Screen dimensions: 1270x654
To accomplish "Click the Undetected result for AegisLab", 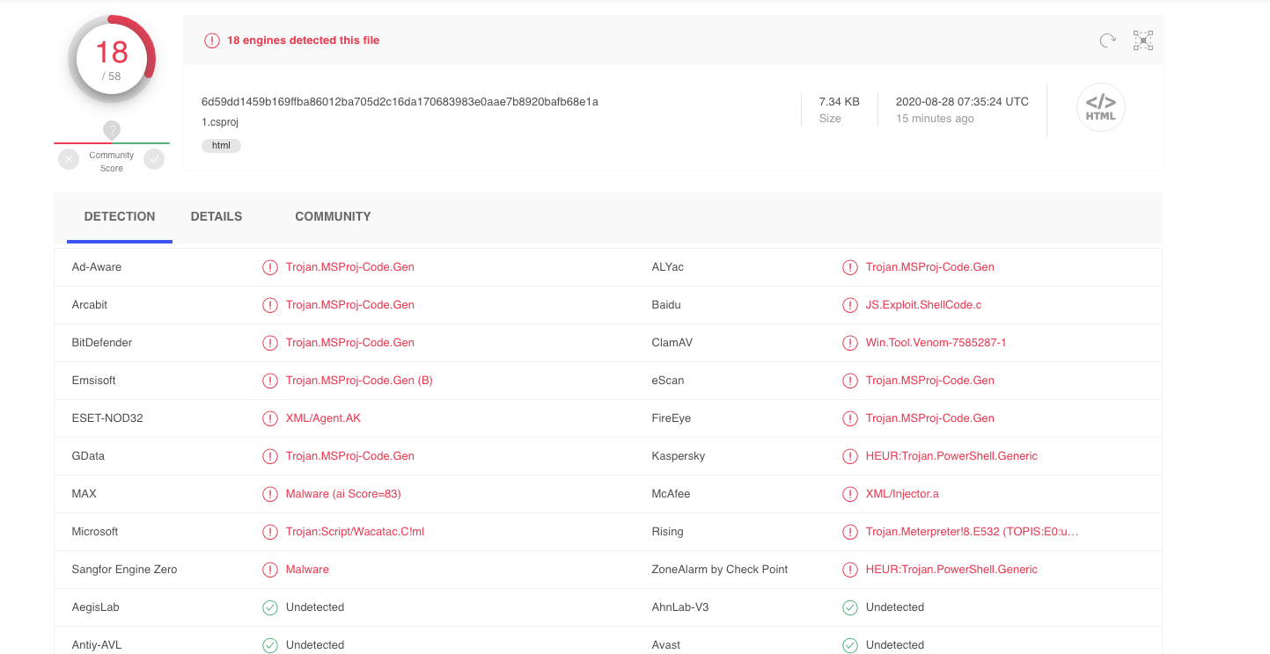I will [x=315, y=607].
